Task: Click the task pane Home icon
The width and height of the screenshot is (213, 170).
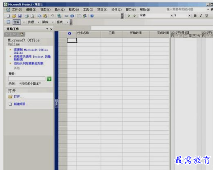Action: coord(22,34)
